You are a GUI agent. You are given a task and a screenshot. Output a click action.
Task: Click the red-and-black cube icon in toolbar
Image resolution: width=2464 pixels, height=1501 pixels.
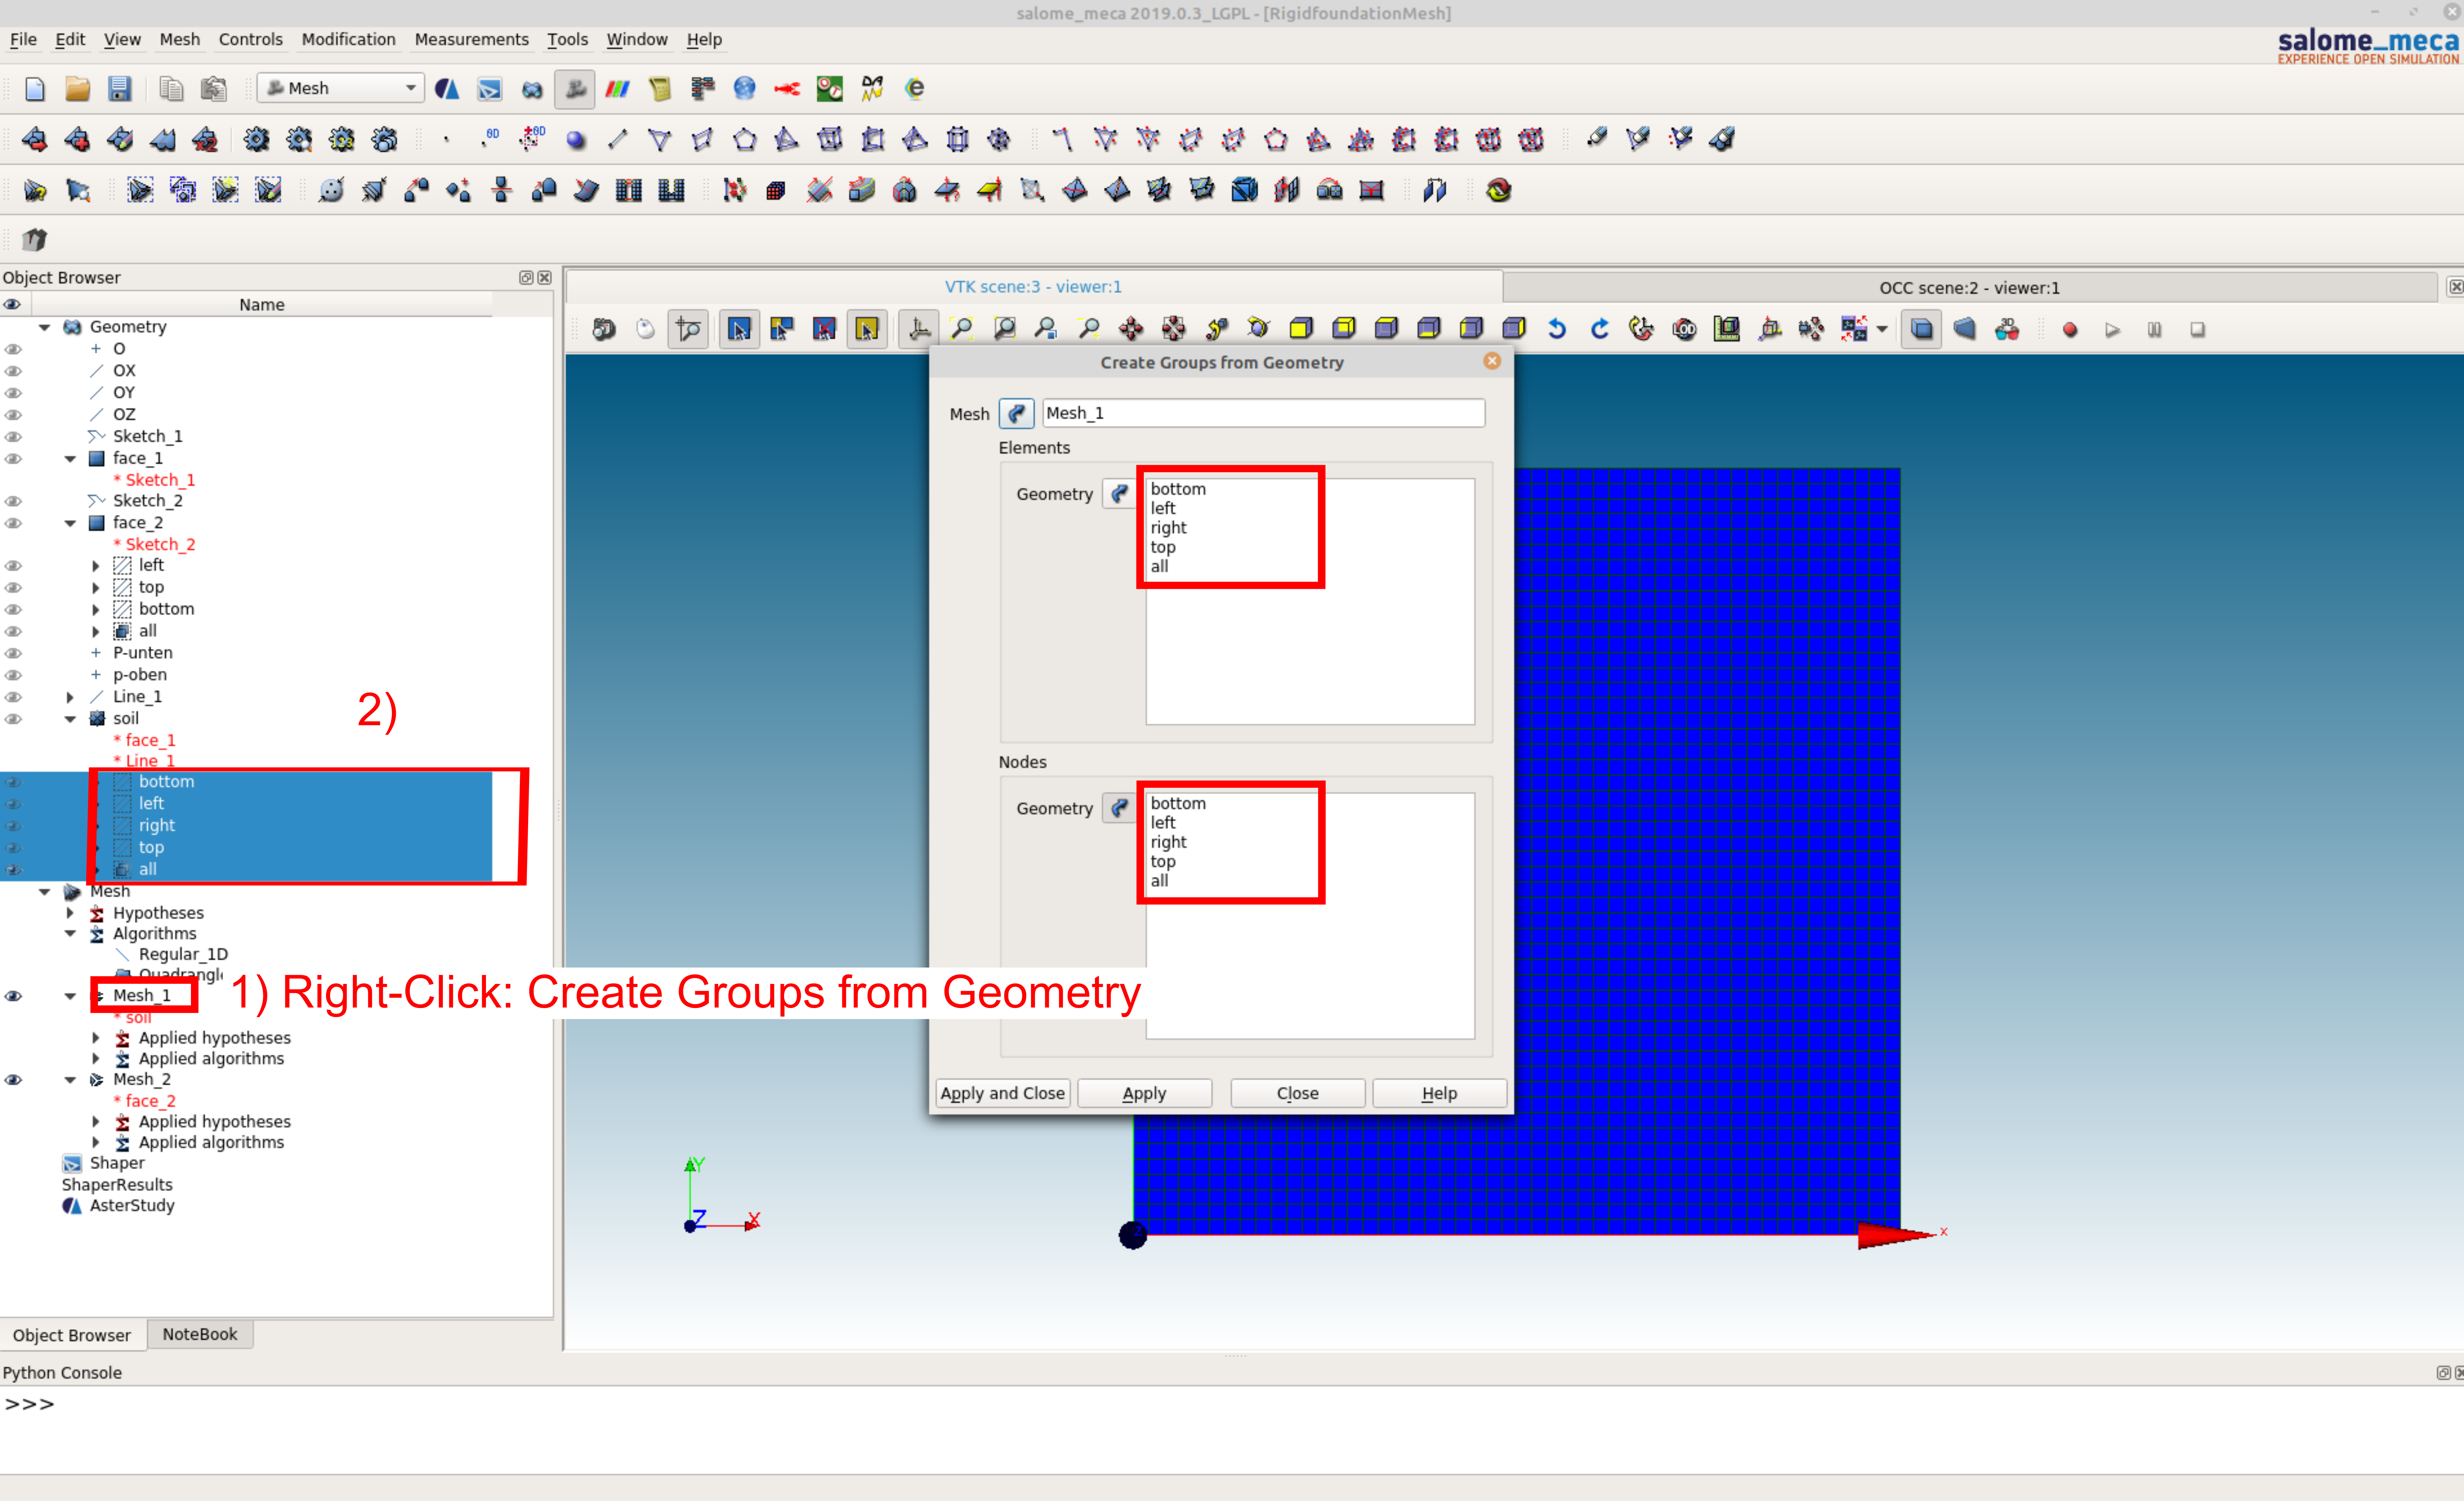click(775, 190)
